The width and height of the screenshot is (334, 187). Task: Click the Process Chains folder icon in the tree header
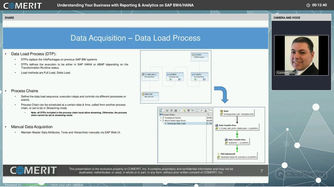click(x=161, y=115)
